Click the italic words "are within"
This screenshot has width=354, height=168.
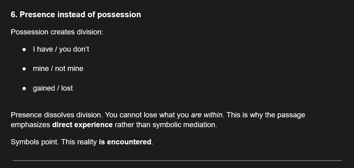point(206,115)
